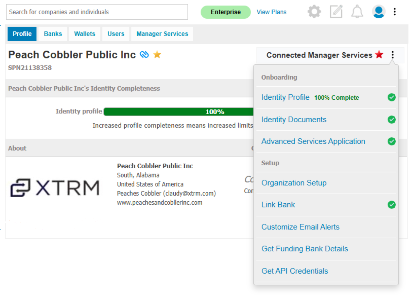Select Link Bank from the menu
The image size is (413, 302).
(278, 205)
